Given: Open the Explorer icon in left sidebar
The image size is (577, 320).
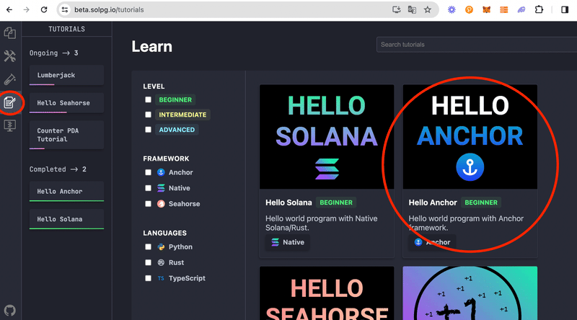Looking at the screenshot, I should click(x=10, y=33).
